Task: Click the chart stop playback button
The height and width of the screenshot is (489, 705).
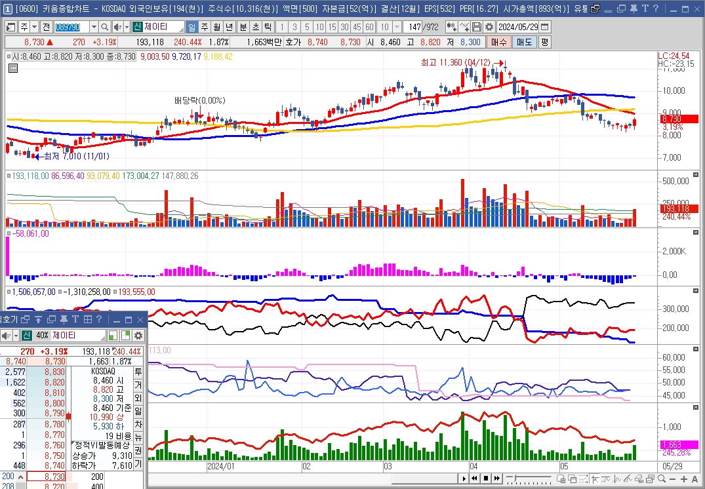Action: point(485,479)
